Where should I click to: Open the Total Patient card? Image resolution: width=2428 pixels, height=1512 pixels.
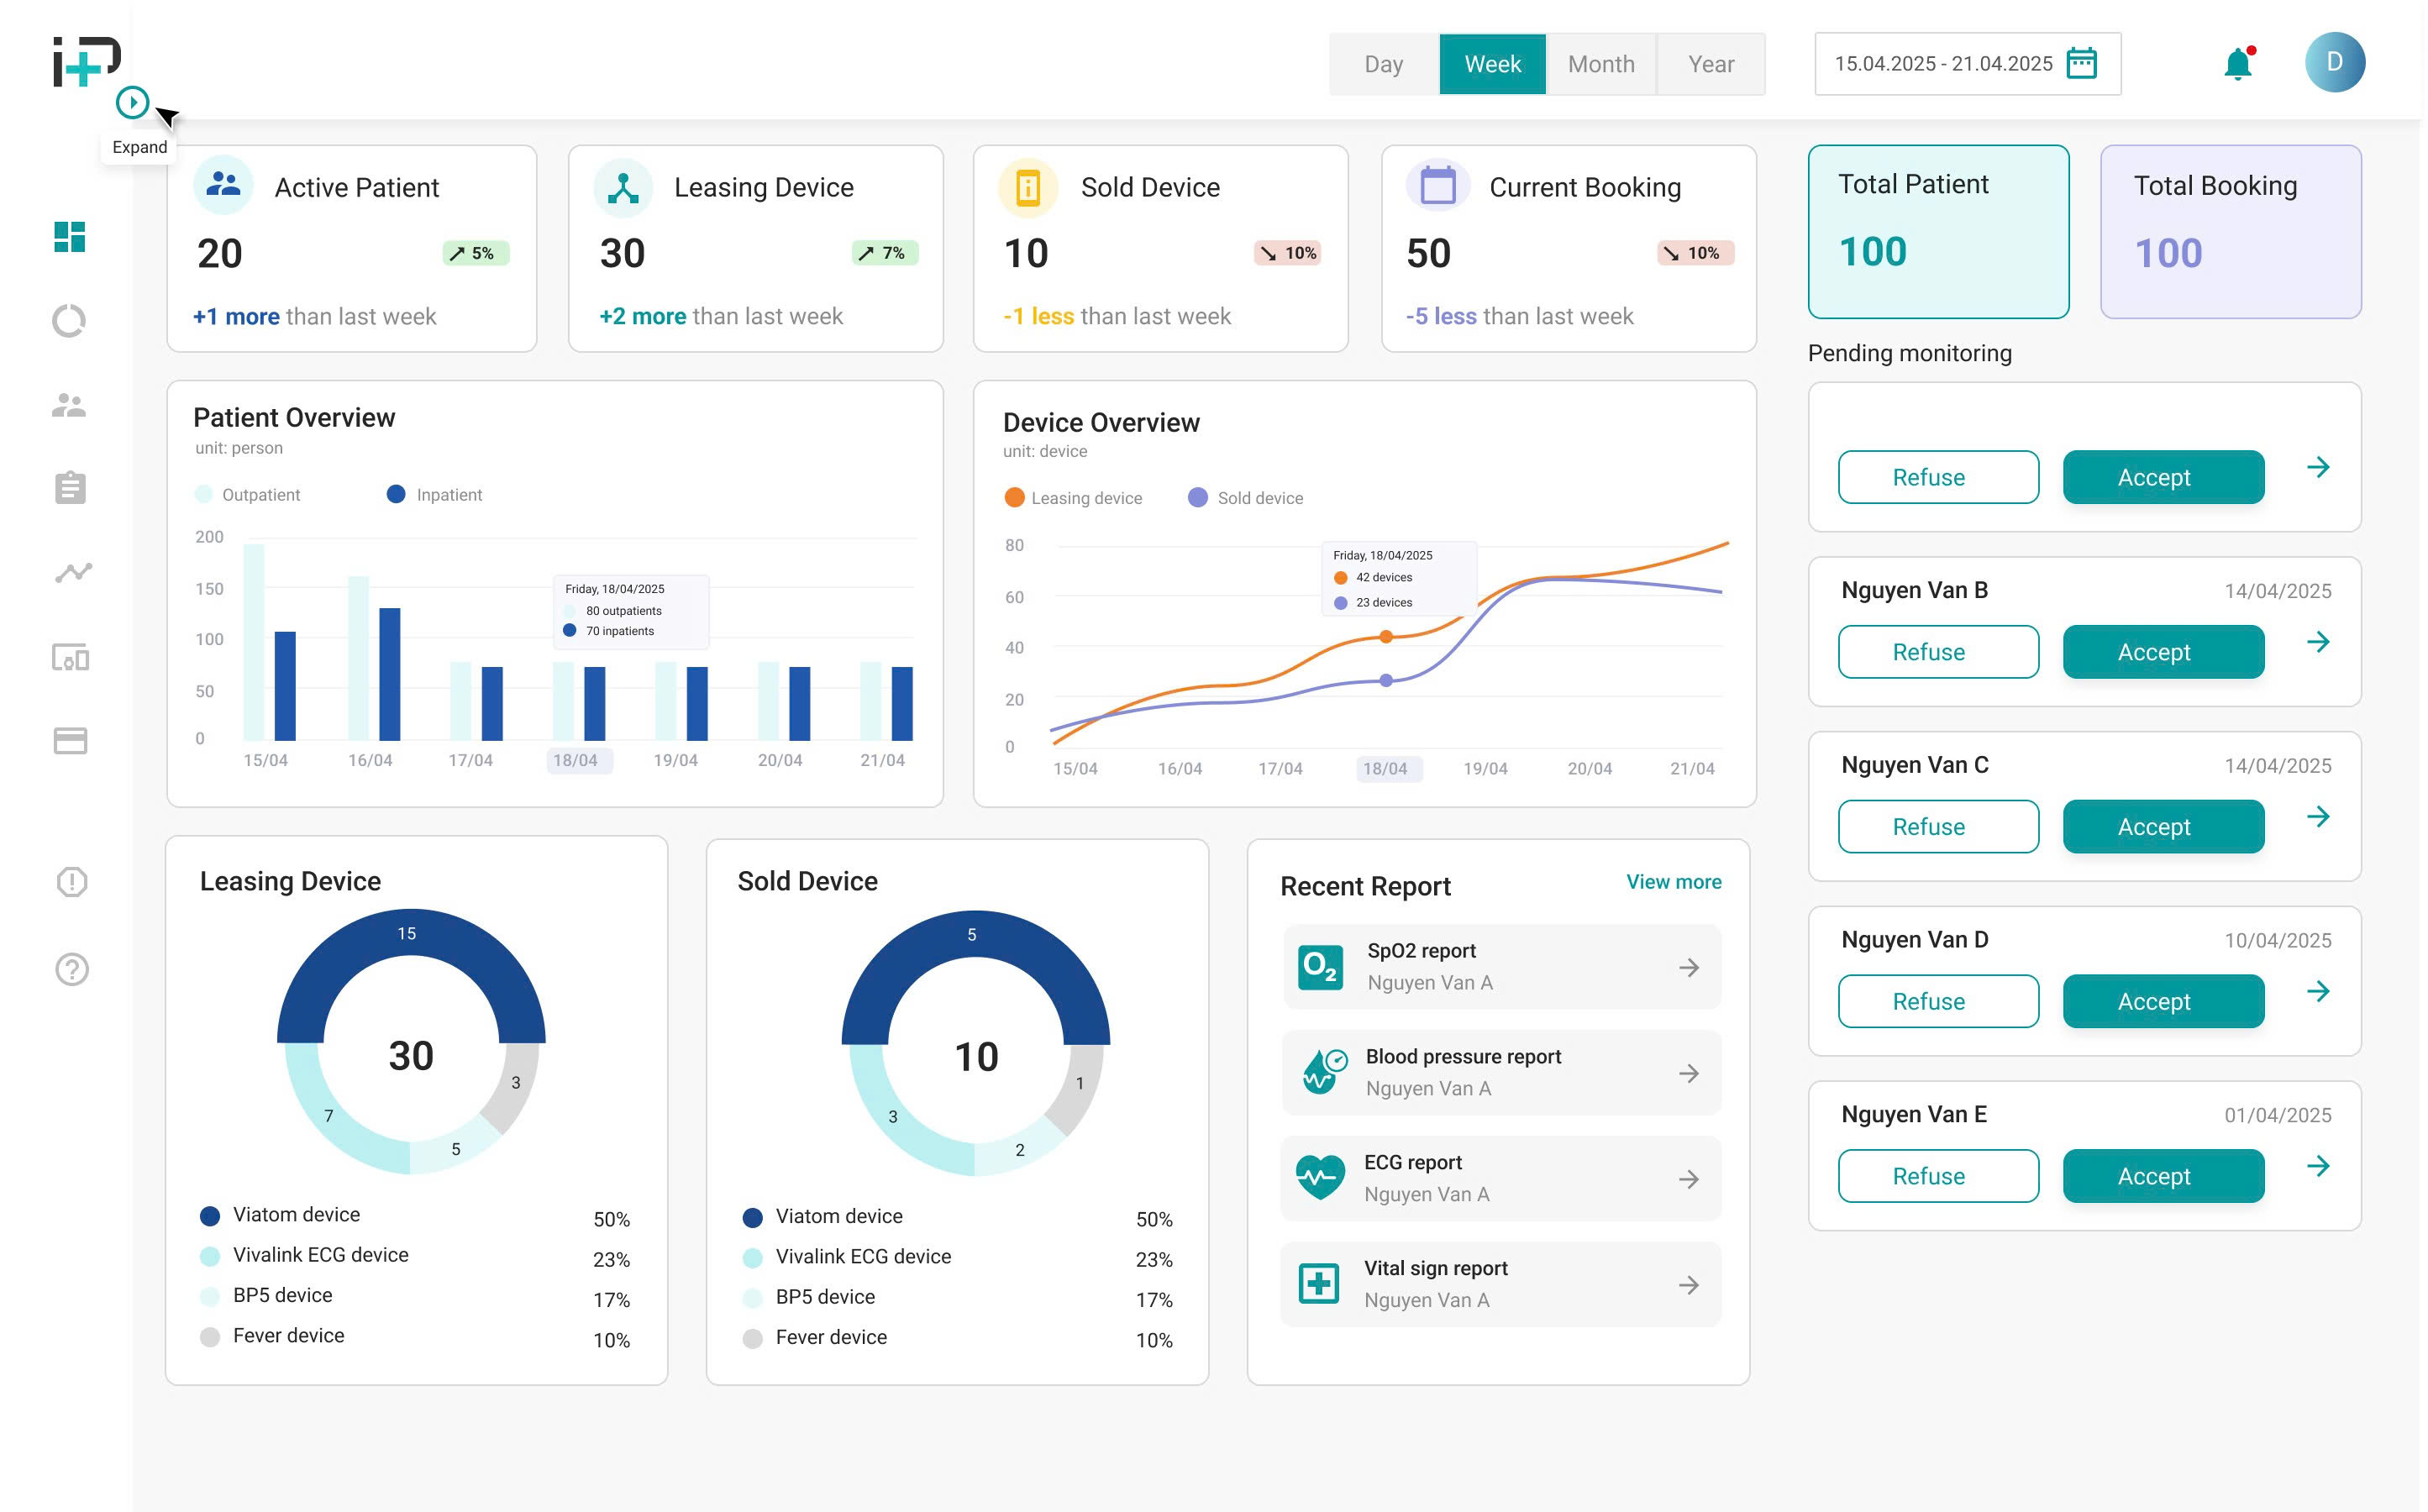pos(1938,232)
